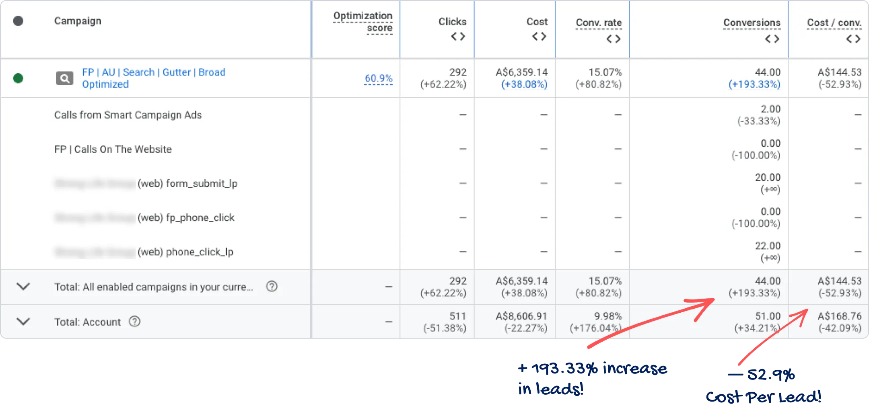The height and width of the screenshot is (410, 869).
Task: Click the Total: All enabled campaigns label
Action: tap(154, 287)
